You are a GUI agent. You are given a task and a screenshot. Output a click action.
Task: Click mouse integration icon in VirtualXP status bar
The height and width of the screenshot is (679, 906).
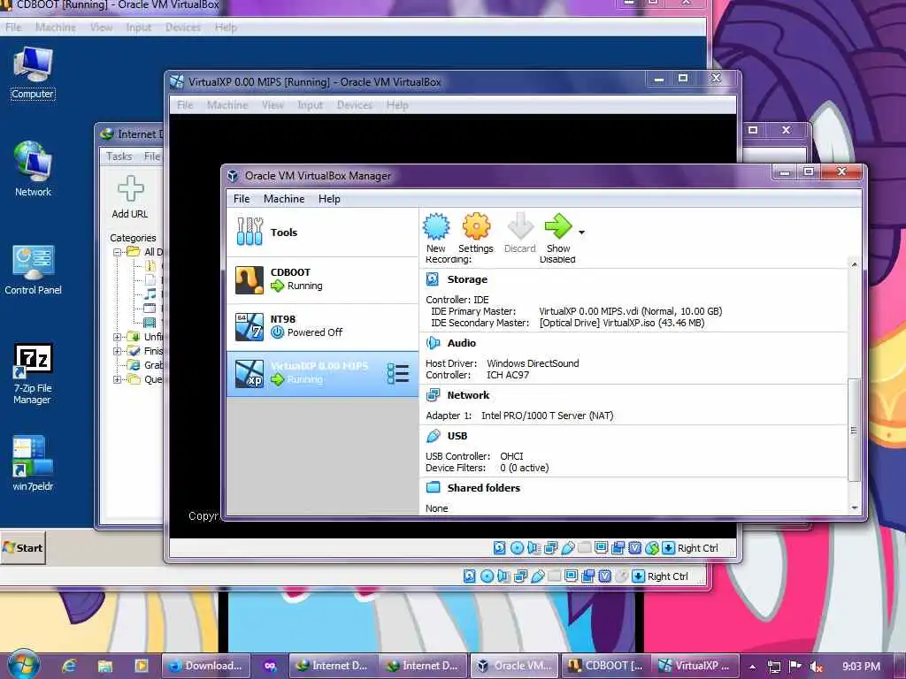[652, 547]
